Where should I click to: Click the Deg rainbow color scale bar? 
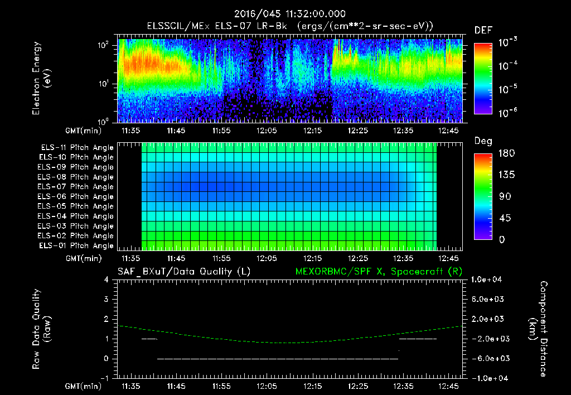coord(483,196)
